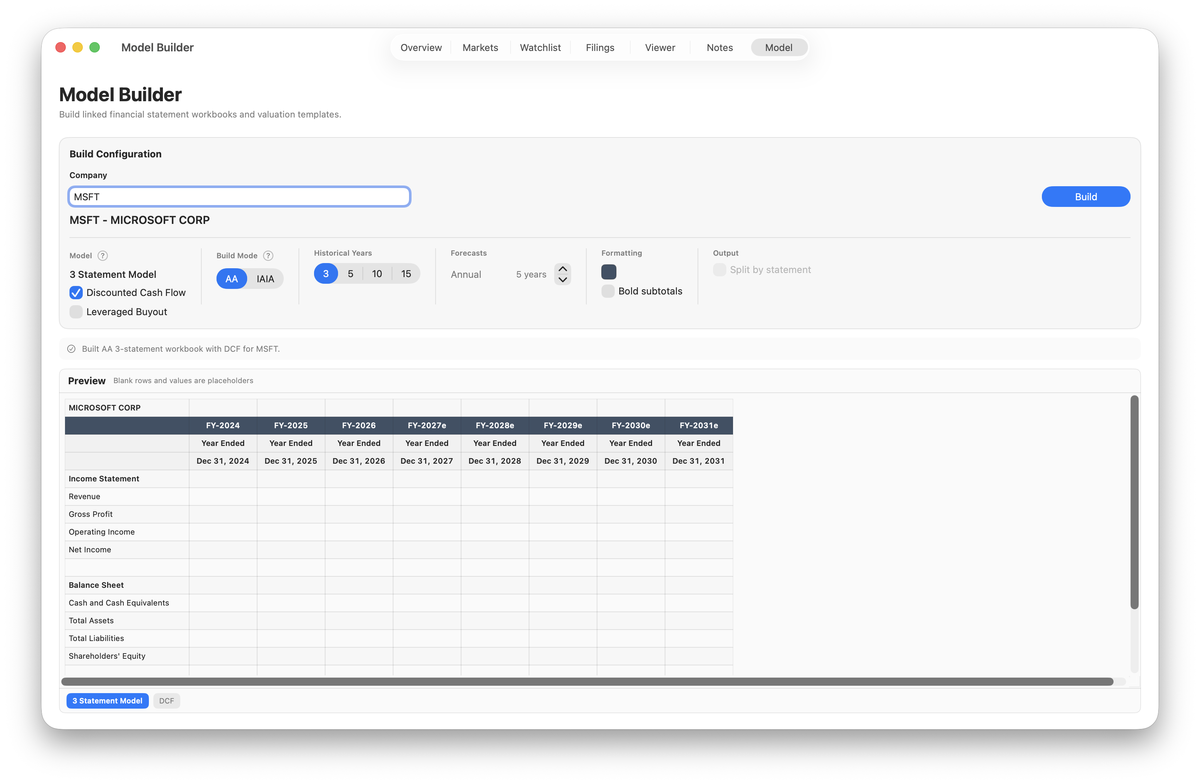Viewport: 1200px width, 784px height.
Task: Uncheck Discounted Cash Flow checkbox
Action: [x=76, y=292]
